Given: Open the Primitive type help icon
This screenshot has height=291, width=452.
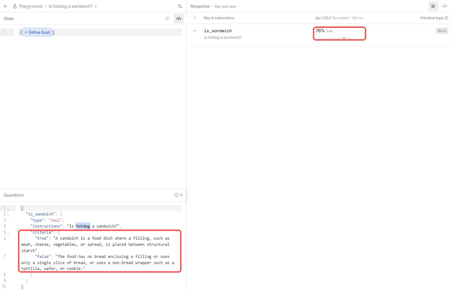Looking at the screenshot, I should coord(446,18).
